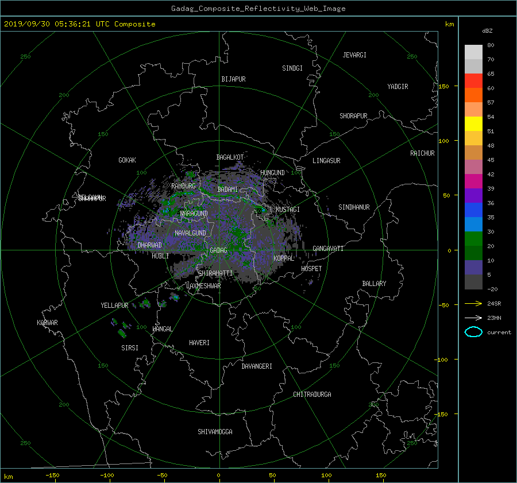This screenshot has height=483, width=517.
Task: Click the KUSTAGI city label
Action: tap(288, 210)
